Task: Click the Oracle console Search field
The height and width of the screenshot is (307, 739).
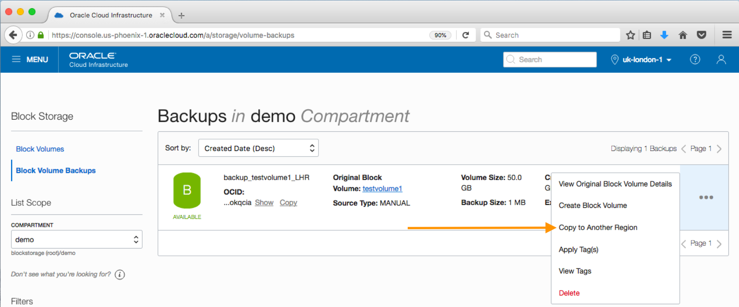Action: pos(550,59)
